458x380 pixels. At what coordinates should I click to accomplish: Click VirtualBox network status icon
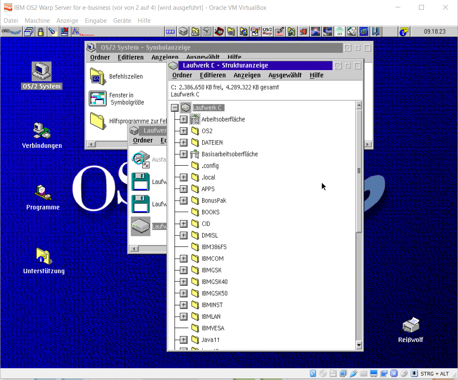(x=343, y=373)
